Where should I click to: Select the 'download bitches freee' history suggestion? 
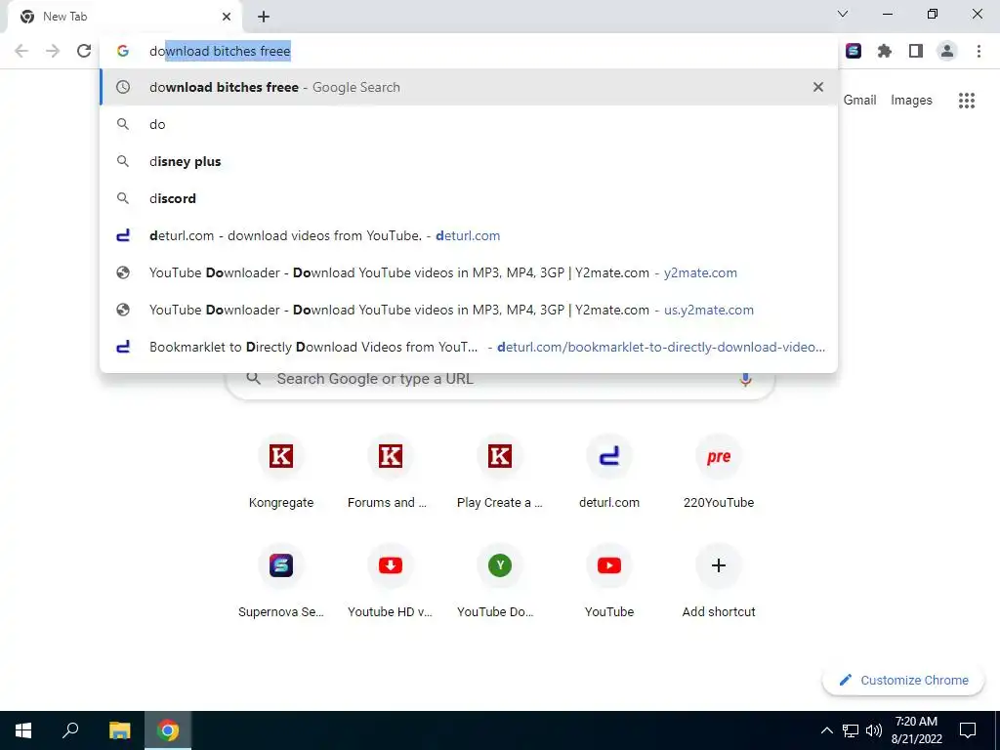[469, 87]
